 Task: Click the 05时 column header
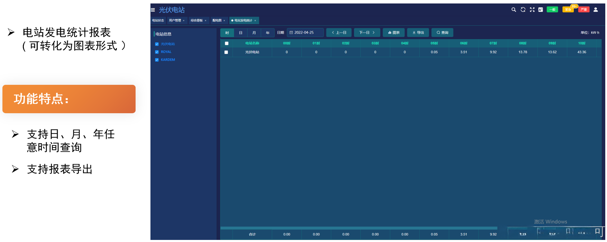[434, 43]
